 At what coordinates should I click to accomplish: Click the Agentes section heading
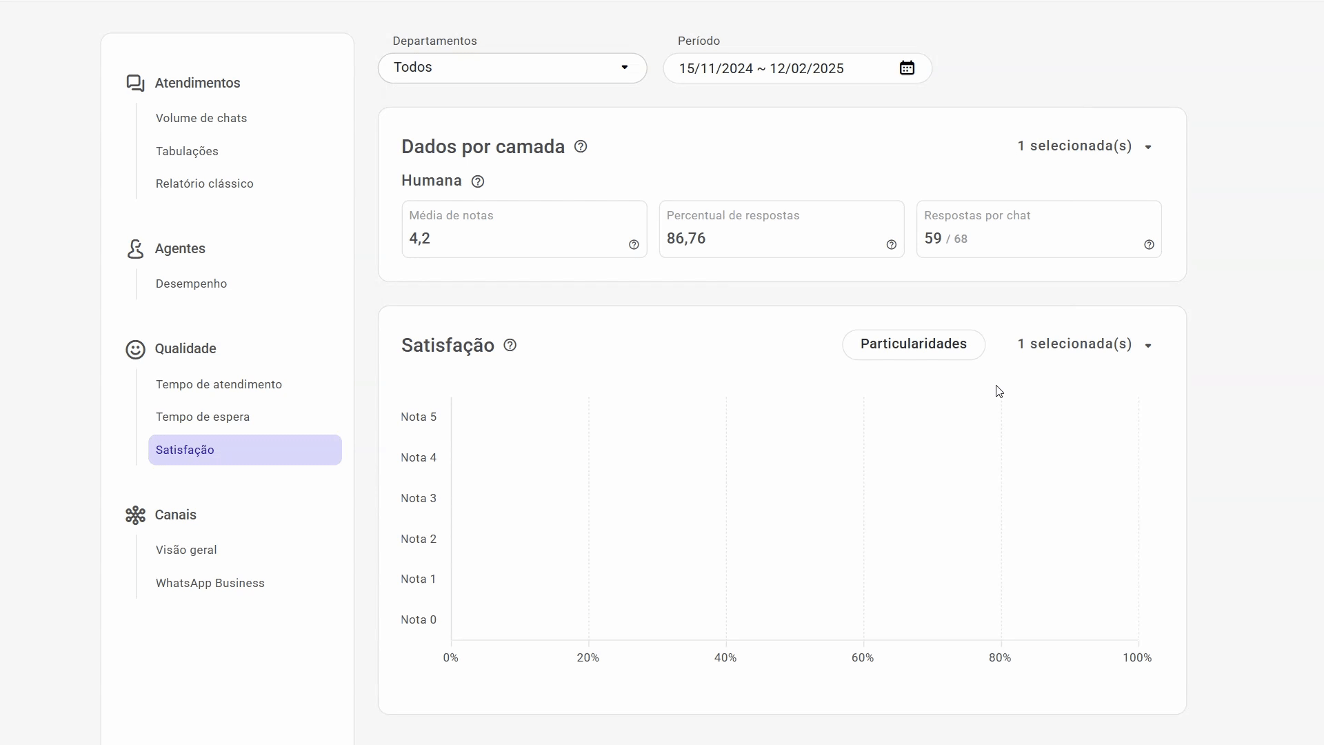pos(180,248)
